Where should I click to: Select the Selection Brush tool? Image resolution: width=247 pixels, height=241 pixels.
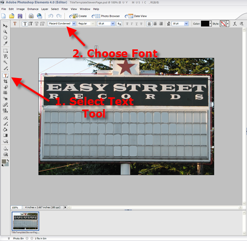(x=5, y=68)
